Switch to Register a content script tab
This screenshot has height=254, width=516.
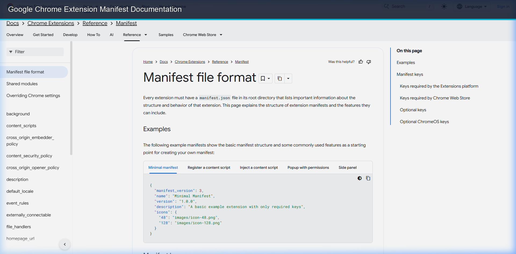click(209, 167)
